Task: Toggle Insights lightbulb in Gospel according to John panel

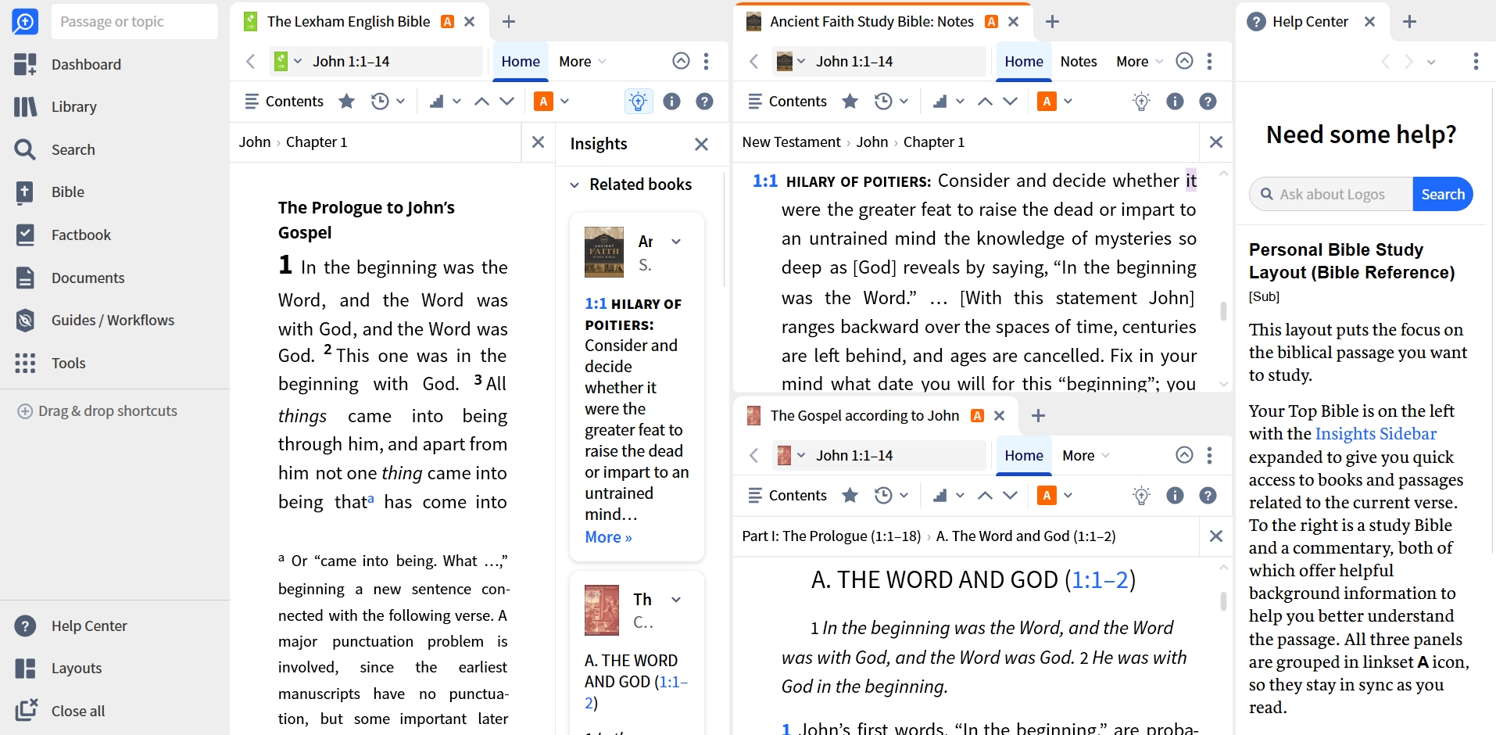Action: click(1141, 495)
